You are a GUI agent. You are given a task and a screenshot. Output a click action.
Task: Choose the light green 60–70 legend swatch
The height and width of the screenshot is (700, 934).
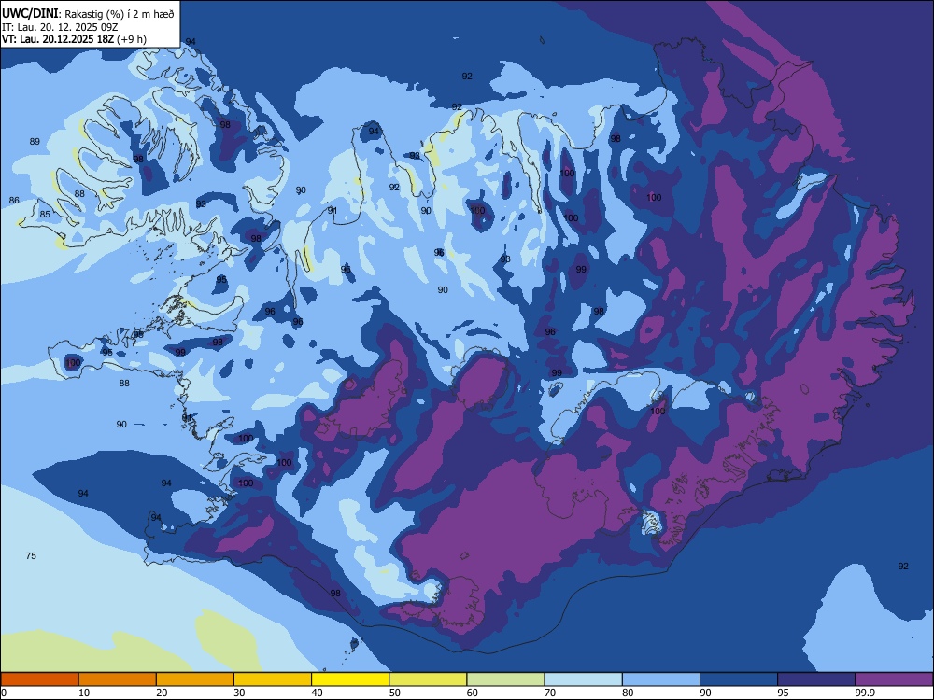(x=505, y=679)
